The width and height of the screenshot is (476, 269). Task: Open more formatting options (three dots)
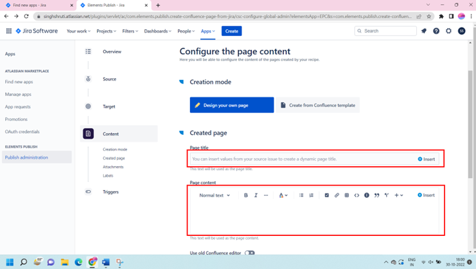266,195
